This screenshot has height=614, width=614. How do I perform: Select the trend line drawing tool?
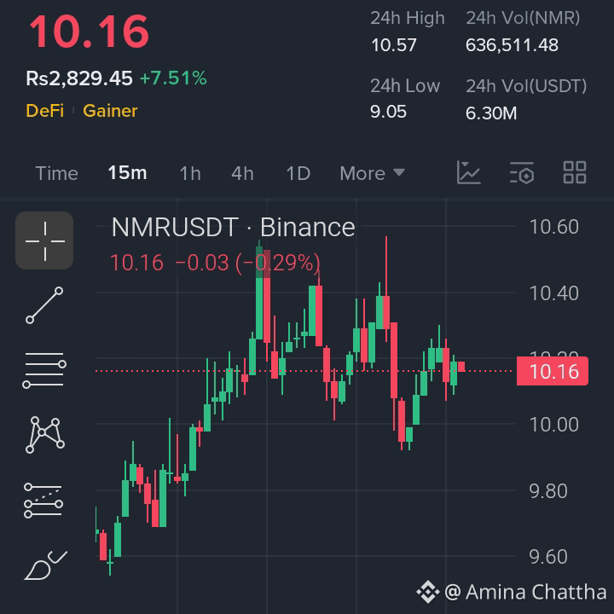click(44, 305)
